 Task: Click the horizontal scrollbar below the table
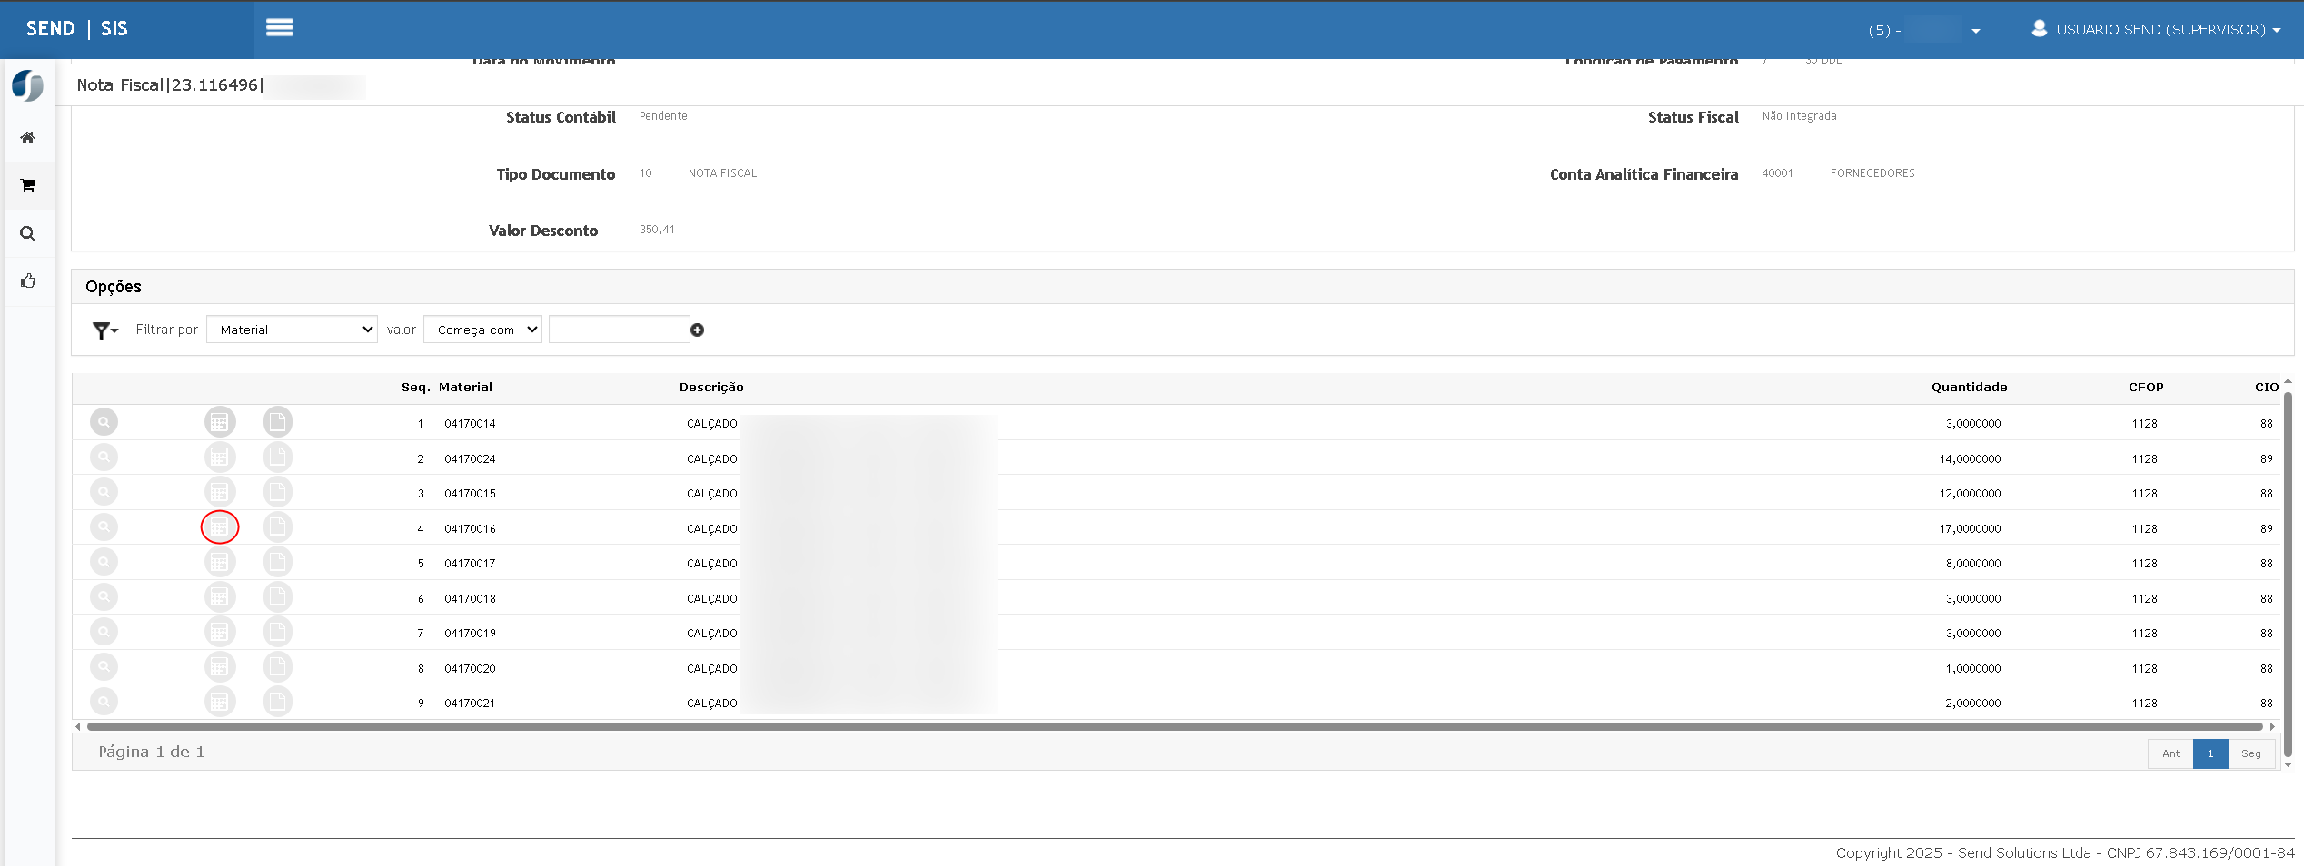pos(1175,726)
